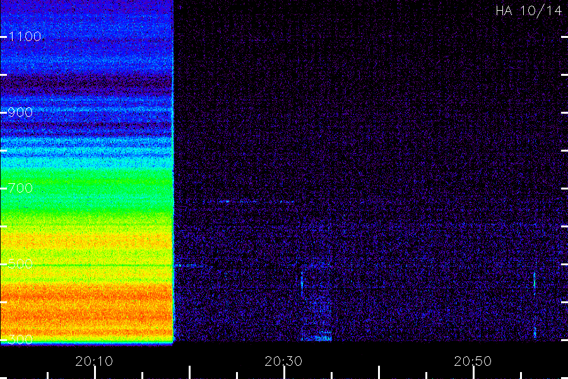Viewport: 568px width, 379px height.
Task: Click the 700 frequency axis label
Action: point(20,188)
